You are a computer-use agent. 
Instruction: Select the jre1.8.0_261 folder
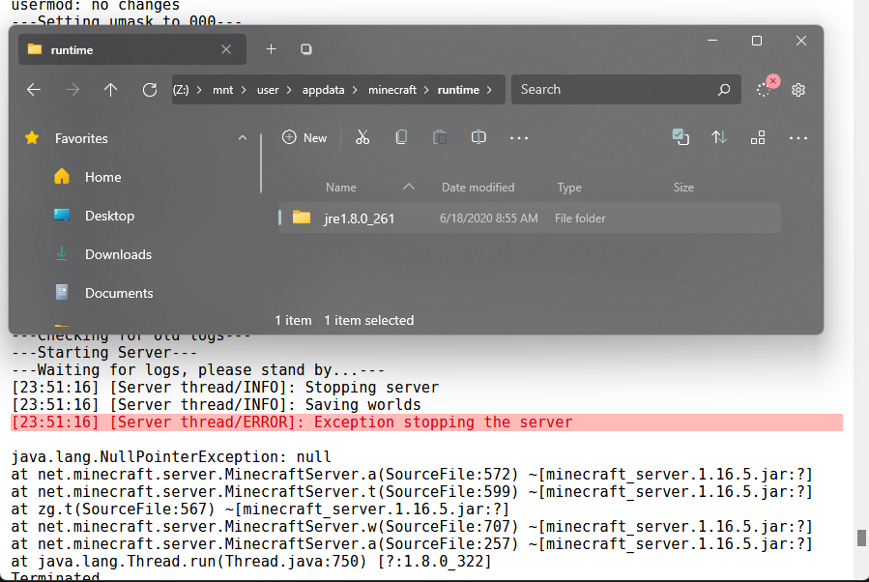click(x=530, y=218)
